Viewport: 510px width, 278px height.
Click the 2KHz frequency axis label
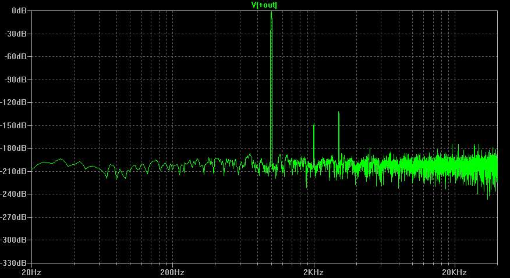(314, 272)
